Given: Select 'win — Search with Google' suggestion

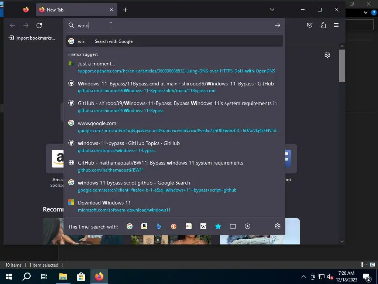Looking at the screenshot, I should coord(174,41).
